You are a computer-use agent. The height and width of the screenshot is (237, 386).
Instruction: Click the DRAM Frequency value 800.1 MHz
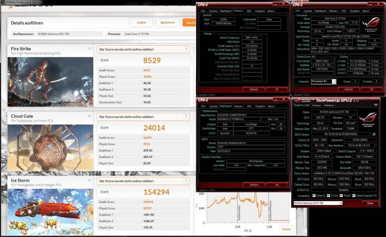(x=252, y=38)
